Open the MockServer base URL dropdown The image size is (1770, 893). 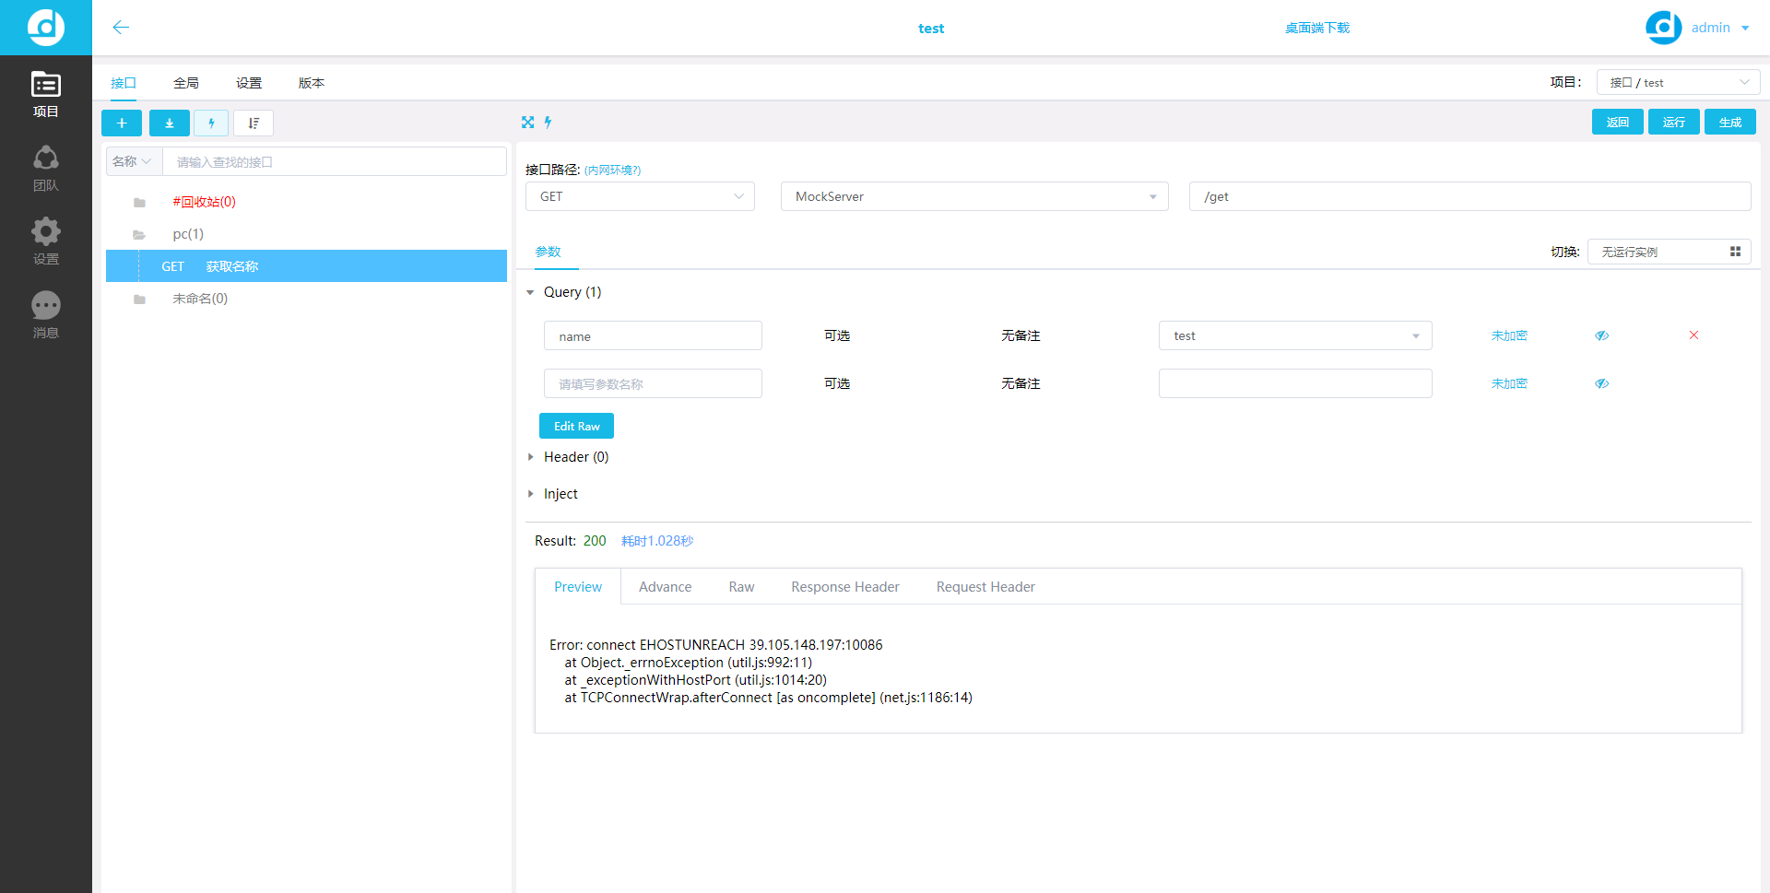coord(974,196)
